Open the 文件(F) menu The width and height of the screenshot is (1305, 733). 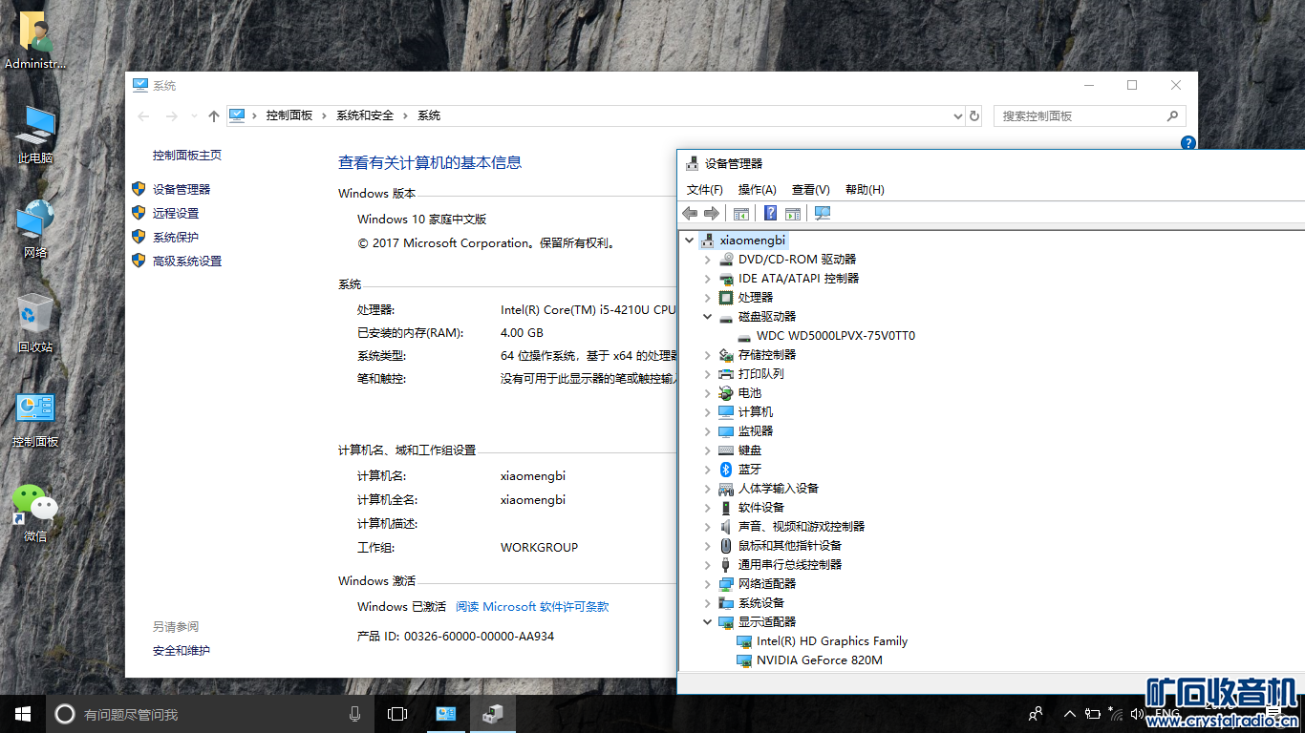(x=705, y=190)
